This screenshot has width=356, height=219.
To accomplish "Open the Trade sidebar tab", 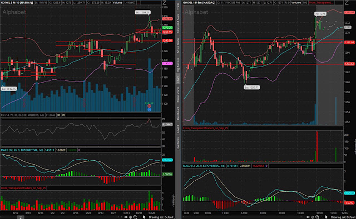I will [x=178, y=6].
